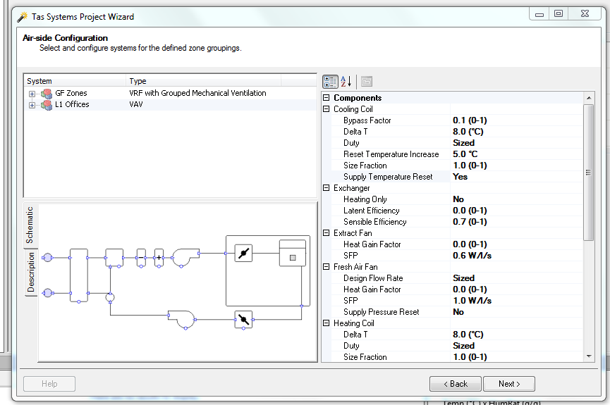Click the supply fan component in schematic
Image resolution: width=610 pixels, height=405 pixels.
186,258
